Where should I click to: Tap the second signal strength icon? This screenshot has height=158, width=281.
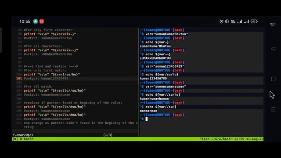pos(246,22)
